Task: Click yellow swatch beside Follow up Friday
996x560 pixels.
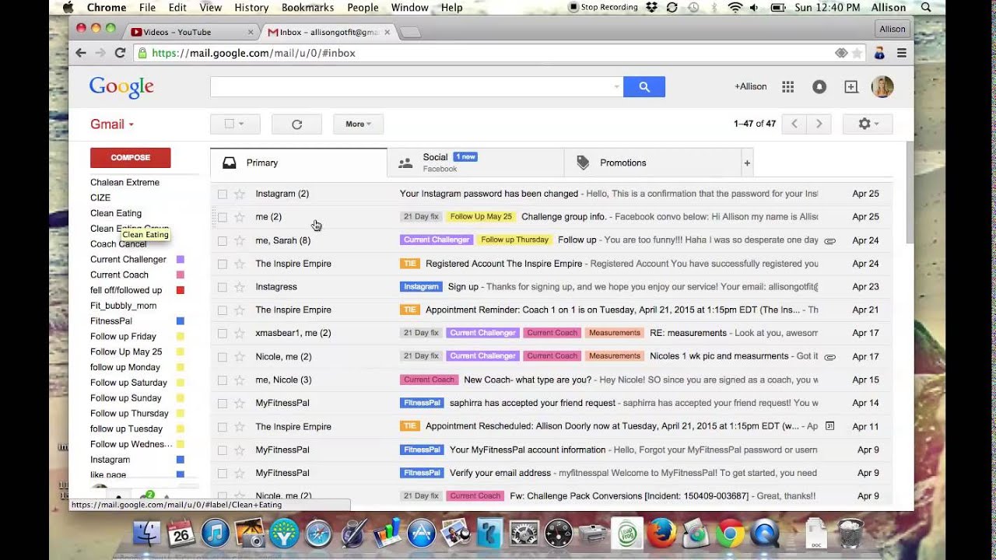Action: pos(181,337)
